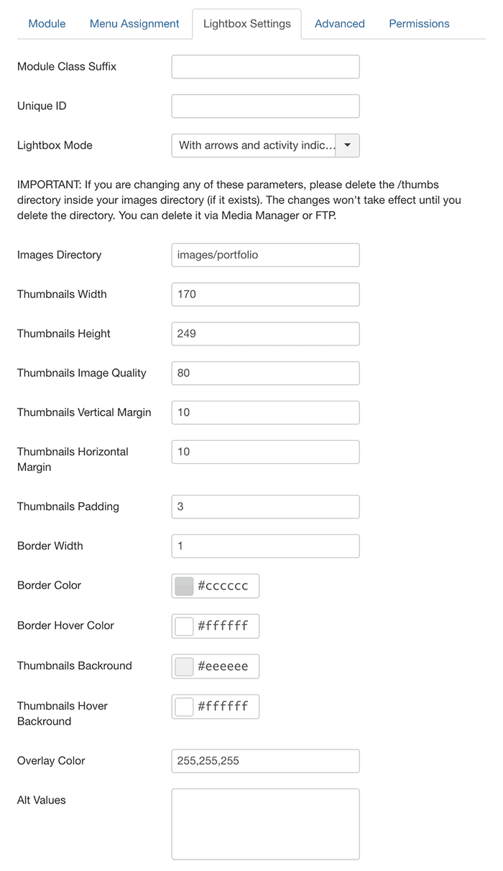The image size is (503, 871).
Task: Click the Thumbnails Padding input
Action: click(265, 507)
